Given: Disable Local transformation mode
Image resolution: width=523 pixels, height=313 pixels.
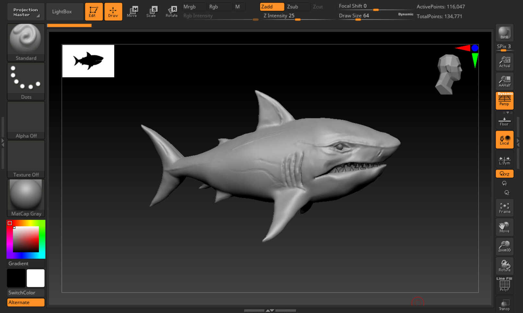Looking at the screenshot, I should pos(504,140).
